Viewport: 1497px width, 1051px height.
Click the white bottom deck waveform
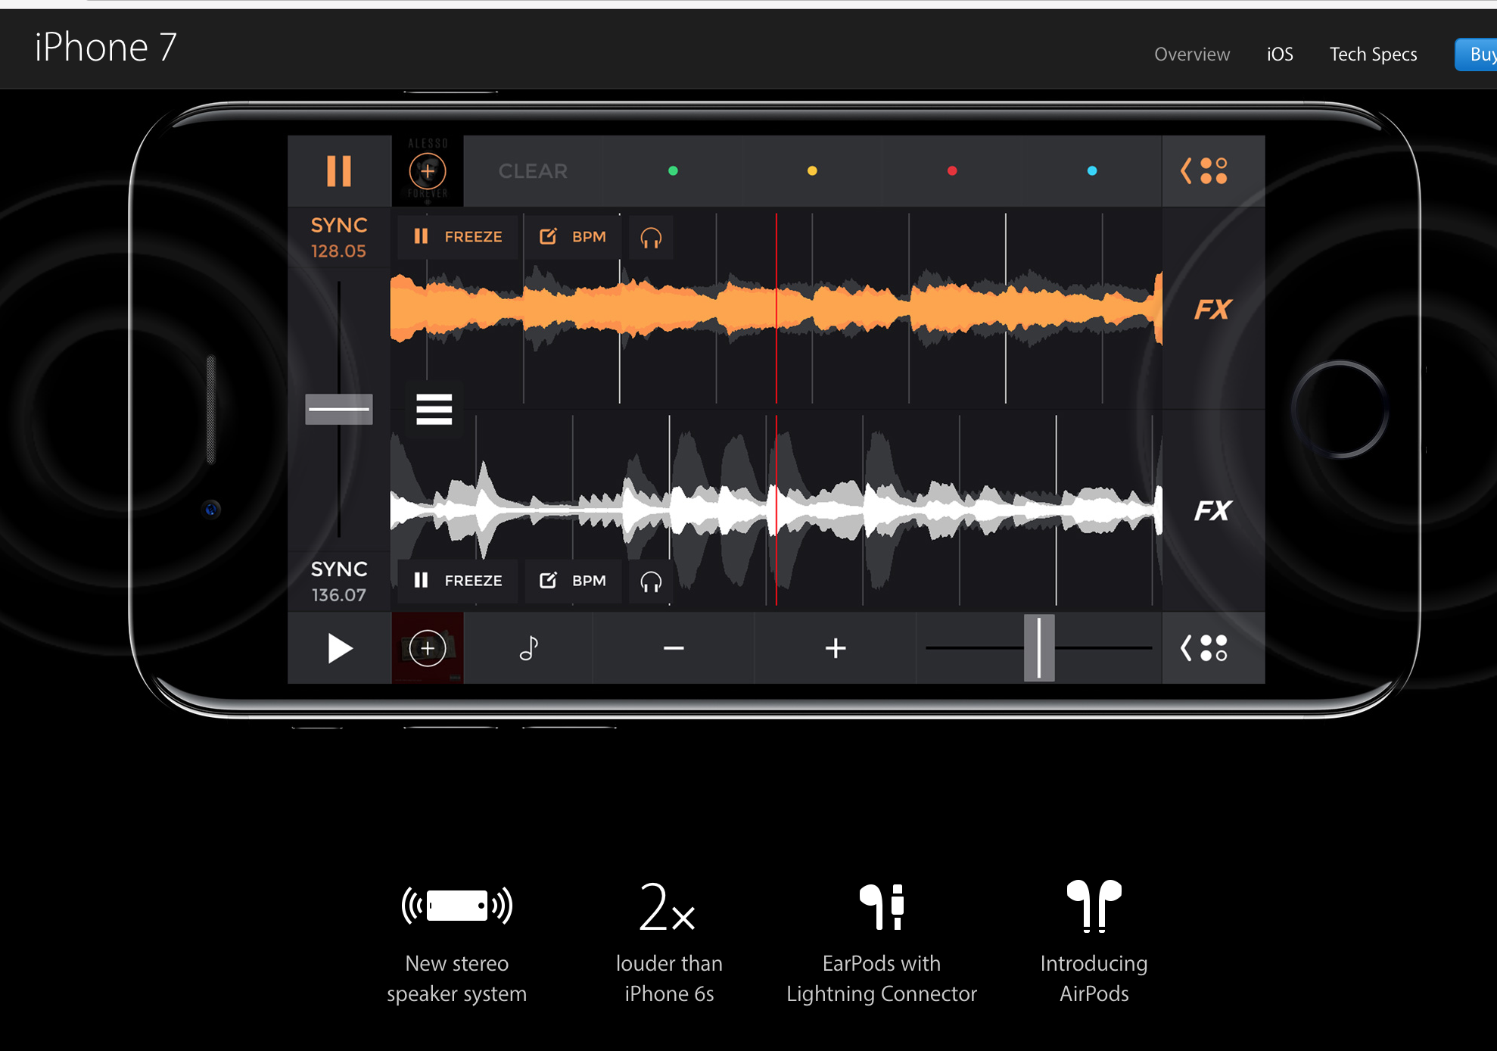(x=776, y=510)
